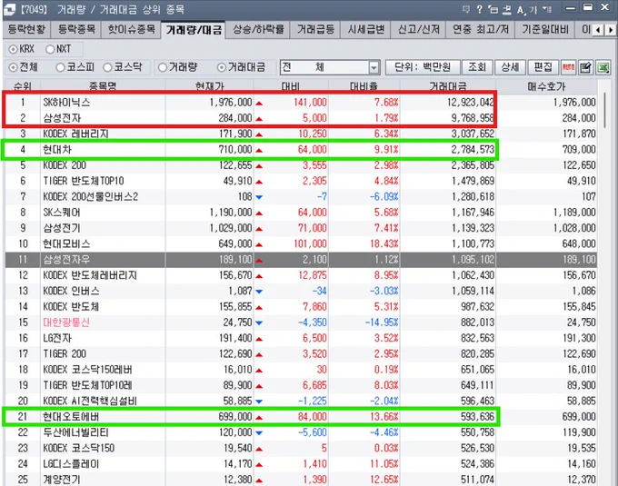
Task: Click the vertical scrollbar thumb of the table
Action: tap(606, 110)
